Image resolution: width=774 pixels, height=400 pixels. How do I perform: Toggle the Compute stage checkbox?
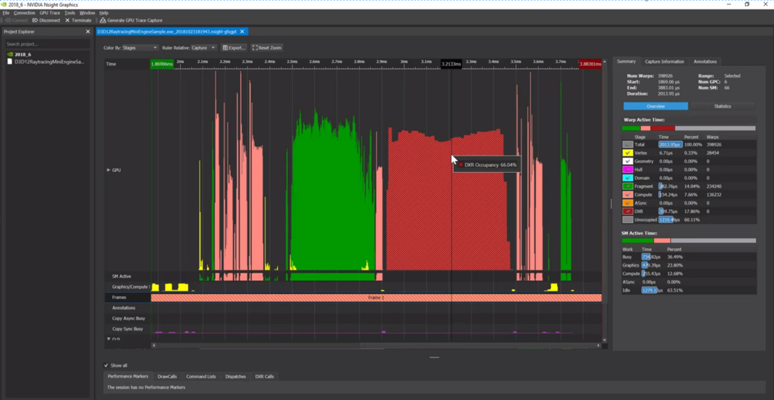(x=627, y=194)
